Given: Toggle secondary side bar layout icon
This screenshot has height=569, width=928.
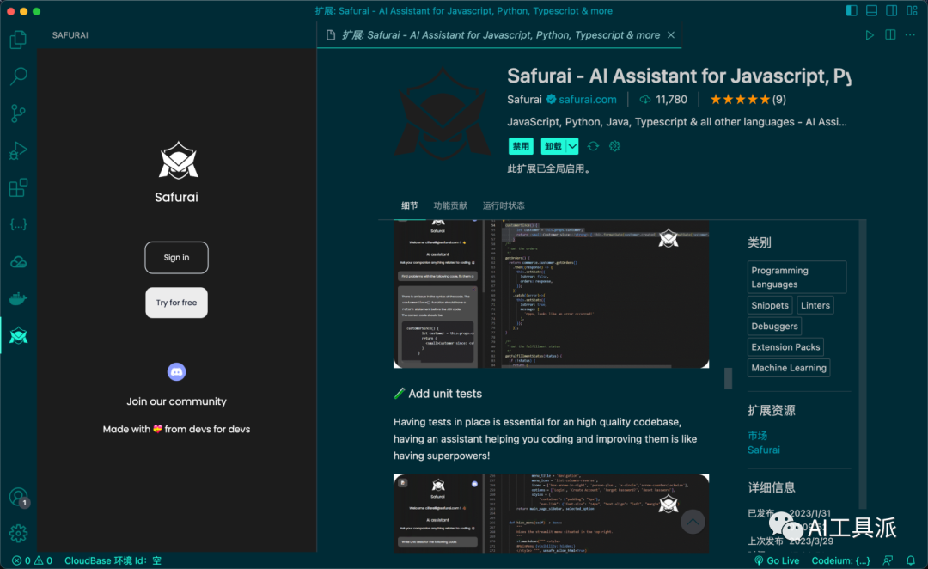Looking at the screenshot, I should click(891, 10).
